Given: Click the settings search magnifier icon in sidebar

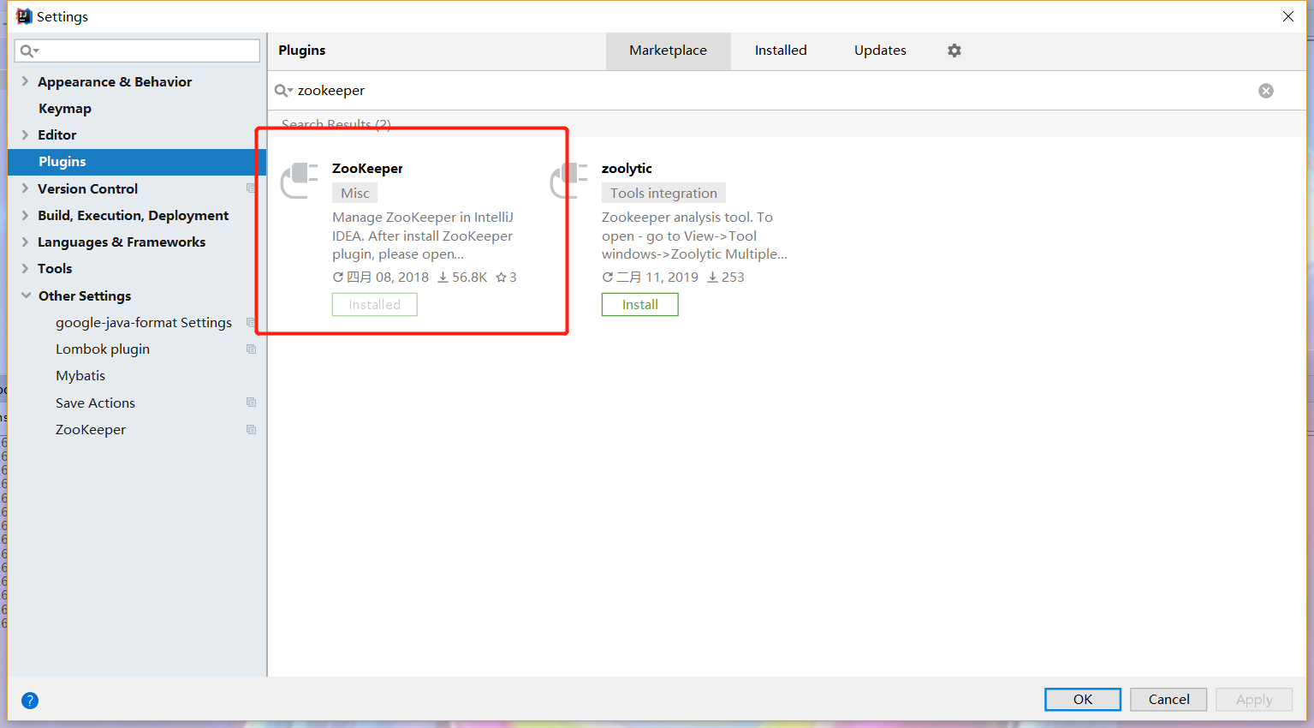Looking at the screenshot, I should 30,51.
